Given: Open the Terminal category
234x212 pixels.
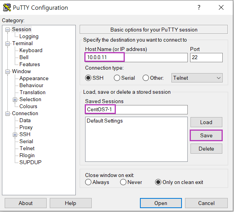Looking at the screenshot, I should click(23, 44).
